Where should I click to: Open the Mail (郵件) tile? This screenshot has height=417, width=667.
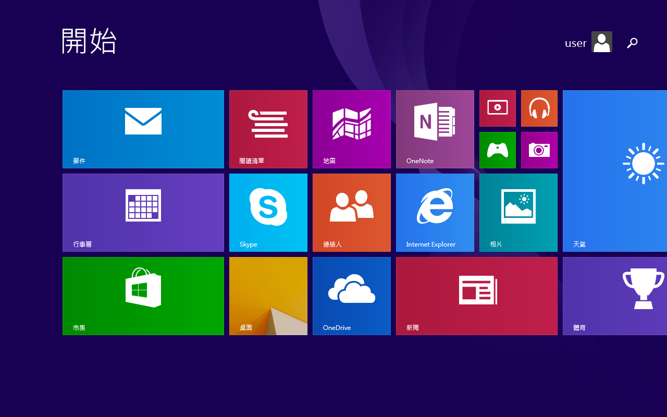[143, 129]
